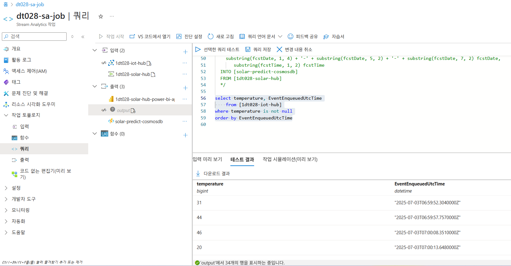The image size is (511, 266).
Task: Collapse the 함수 (0) section
Action: coord(95,134)
